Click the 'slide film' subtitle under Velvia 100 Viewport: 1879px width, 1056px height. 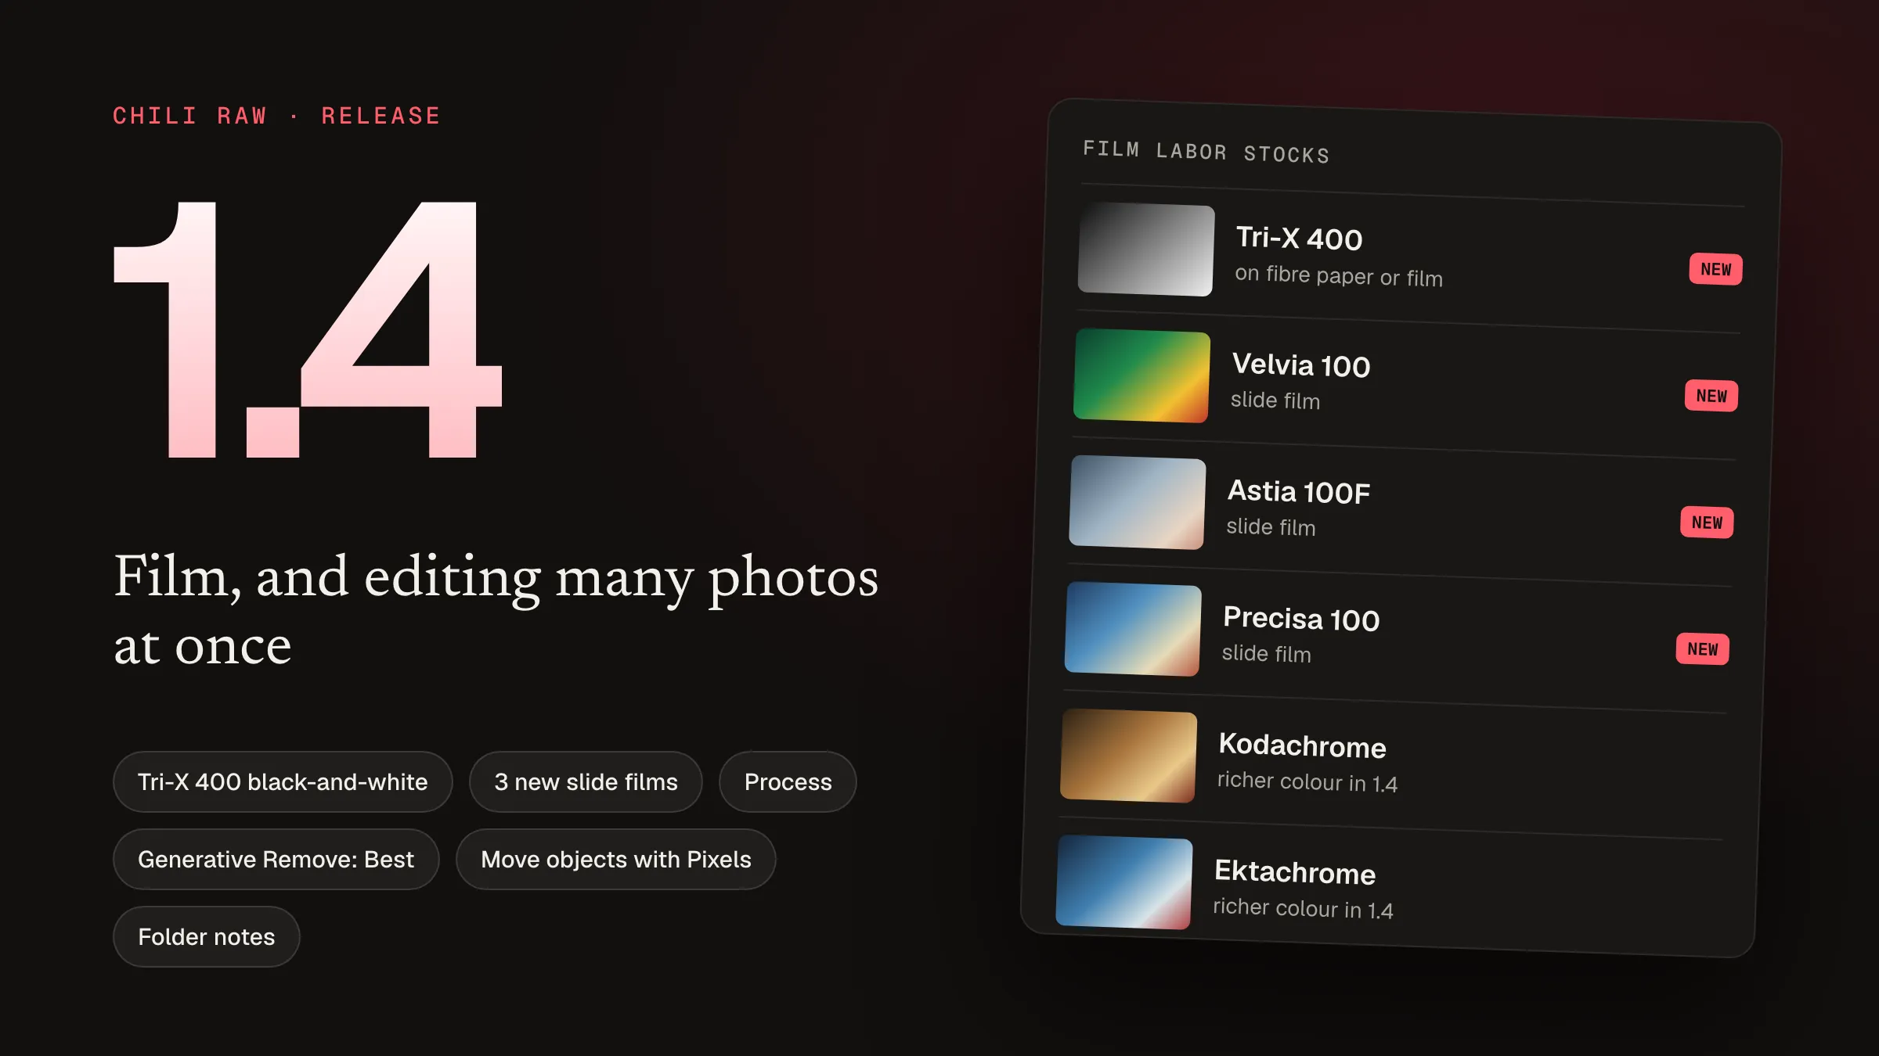point(1275,400)
